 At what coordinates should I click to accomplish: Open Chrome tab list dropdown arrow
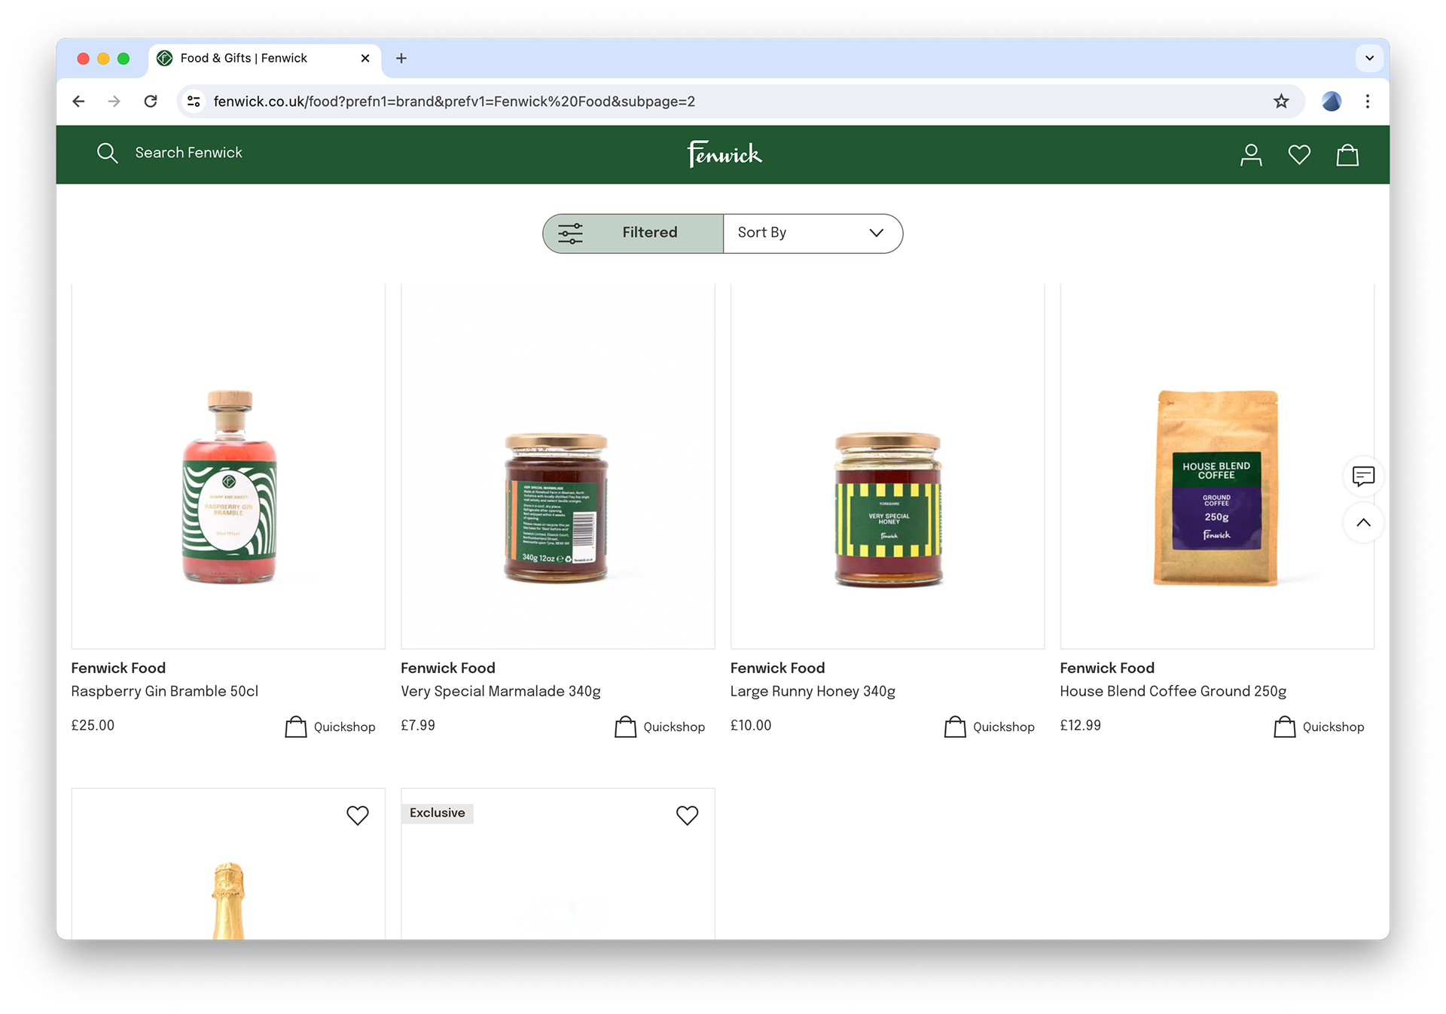coord(1369,58)
